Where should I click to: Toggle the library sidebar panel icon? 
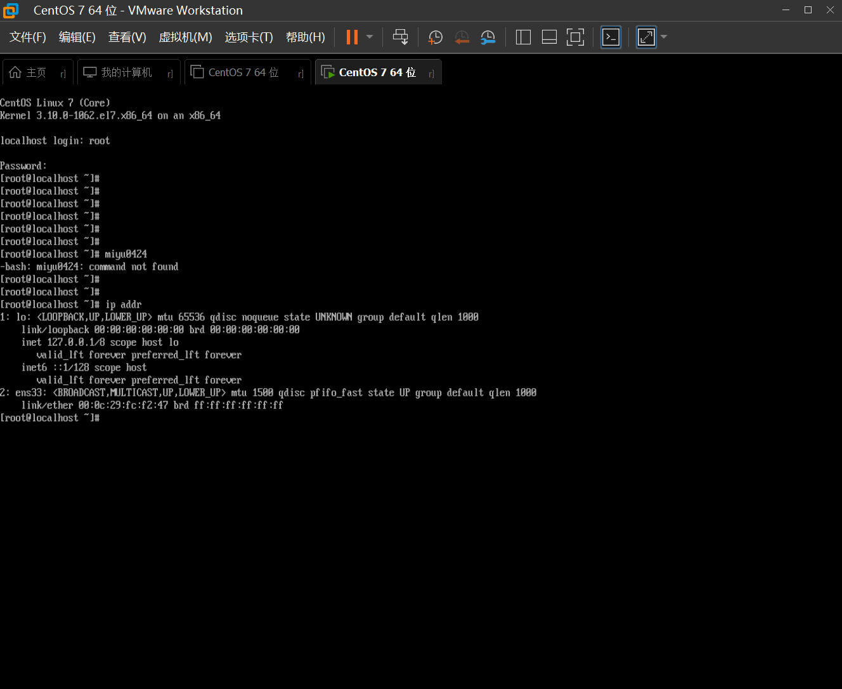point(524,37)
